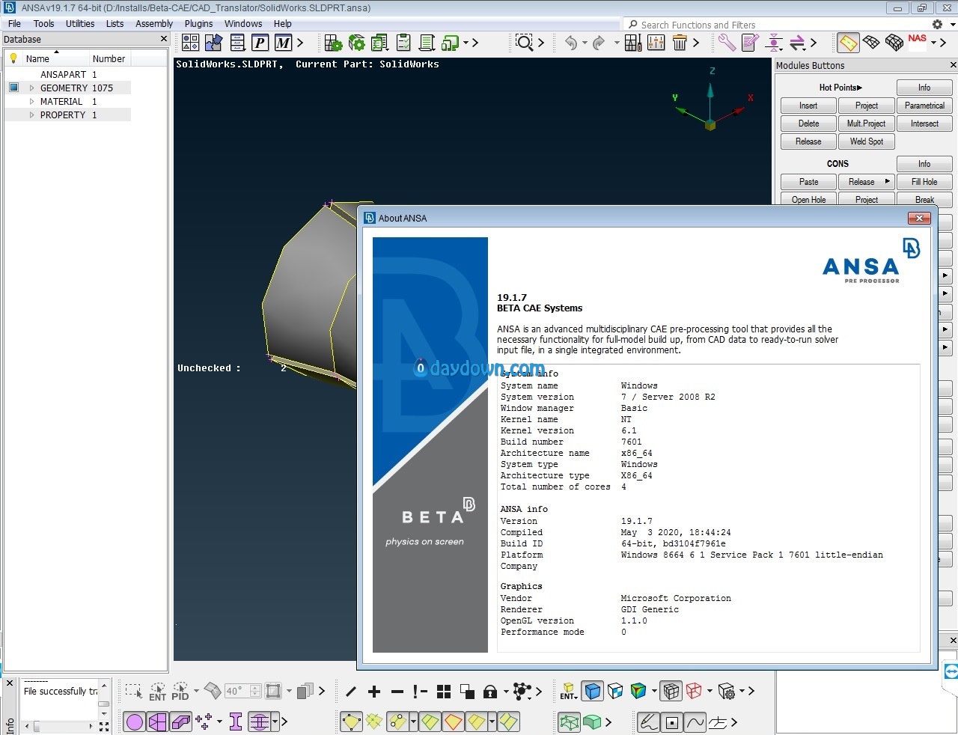958x735 pixels.
Task: Click the Weld Spot button
Action: [867, 141]
